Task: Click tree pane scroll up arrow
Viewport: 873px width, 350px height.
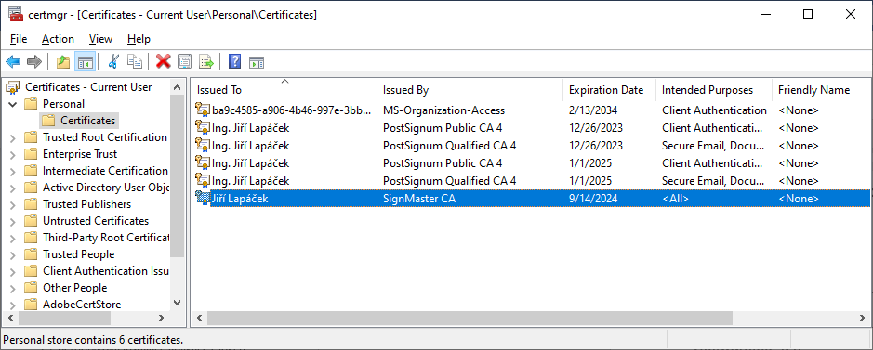Action: (x=177, y=87)
